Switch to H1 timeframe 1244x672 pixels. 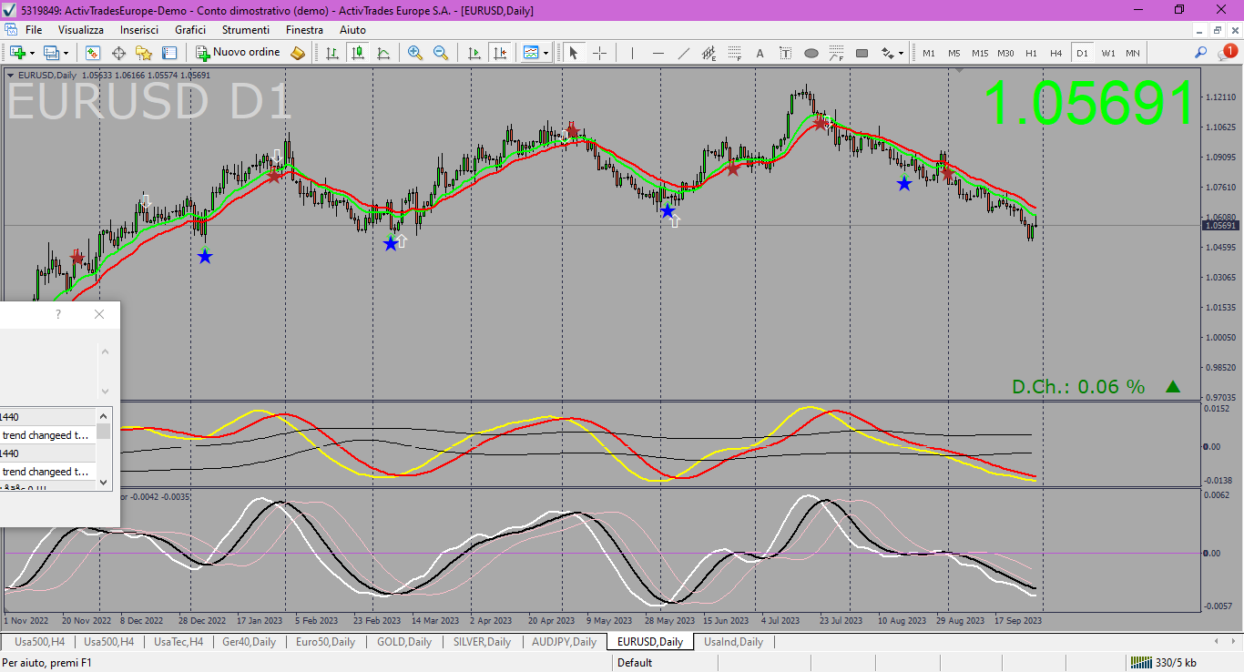pyautogui.click(x=1031, y=53)
